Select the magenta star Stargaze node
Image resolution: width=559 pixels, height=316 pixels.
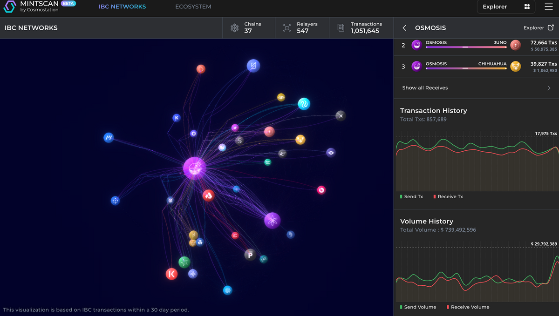coord(235,128)
